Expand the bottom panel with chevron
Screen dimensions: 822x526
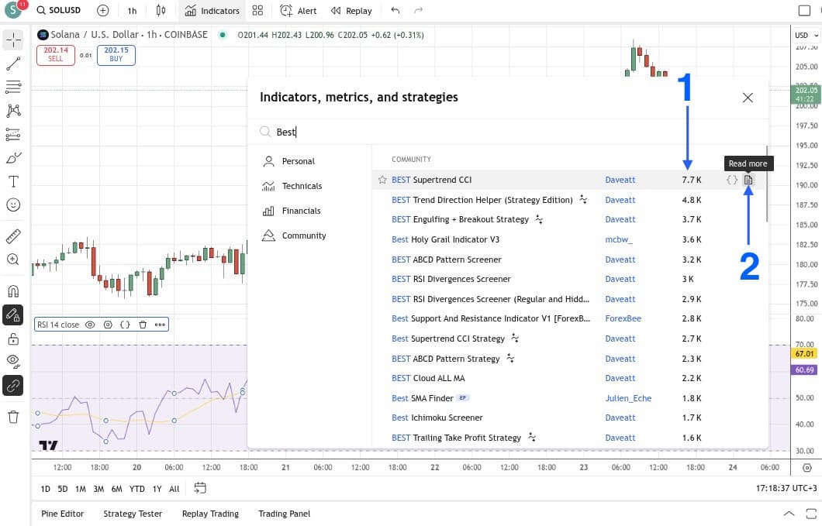pos(789,514)
